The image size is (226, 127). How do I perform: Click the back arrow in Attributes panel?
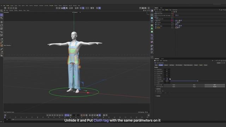pos(213,61)
